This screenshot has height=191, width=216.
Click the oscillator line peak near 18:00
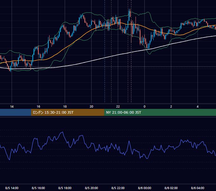click(63, 132)
